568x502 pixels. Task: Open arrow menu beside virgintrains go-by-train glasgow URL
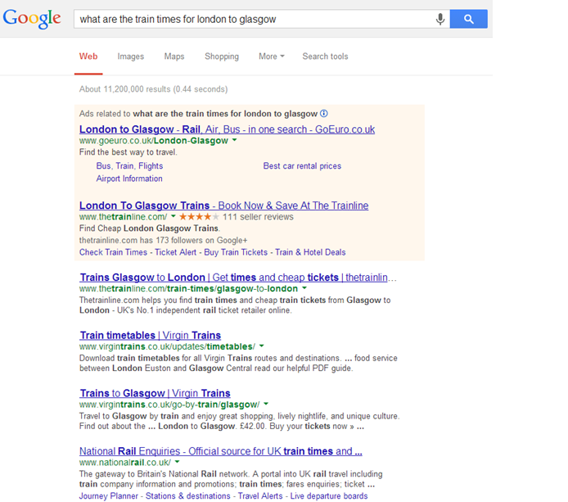point(266,404)
